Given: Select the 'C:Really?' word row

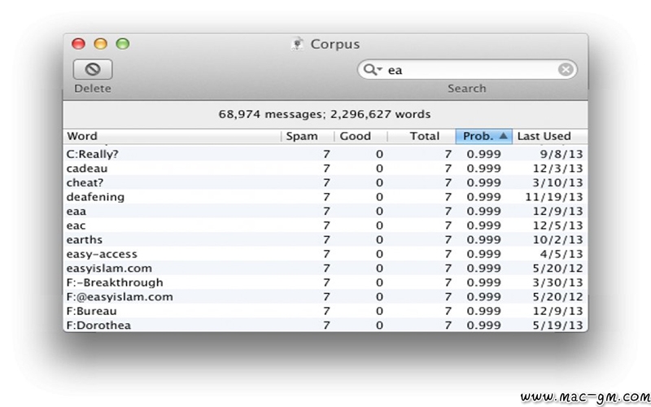Looking at the screenshot, I should coord(325,154).
